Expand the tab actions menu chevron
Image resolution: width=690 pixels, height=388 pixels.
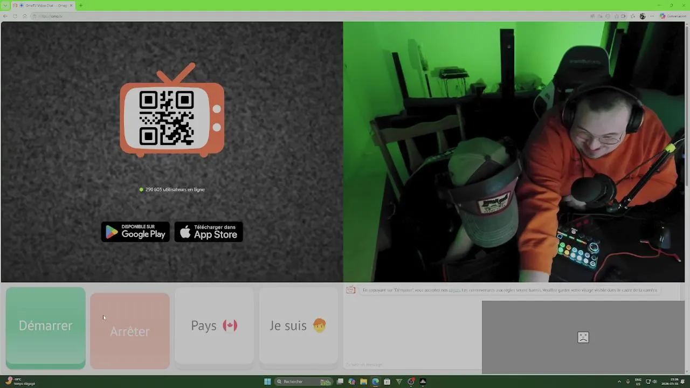pyautogui.click(x=5, y=5)
